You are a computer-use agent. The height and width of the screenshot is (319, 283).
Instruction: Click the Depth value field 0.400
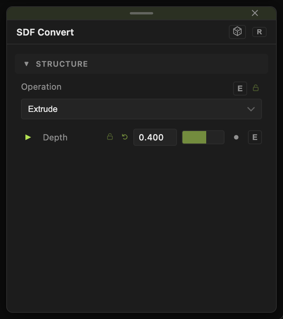point(155,137)
